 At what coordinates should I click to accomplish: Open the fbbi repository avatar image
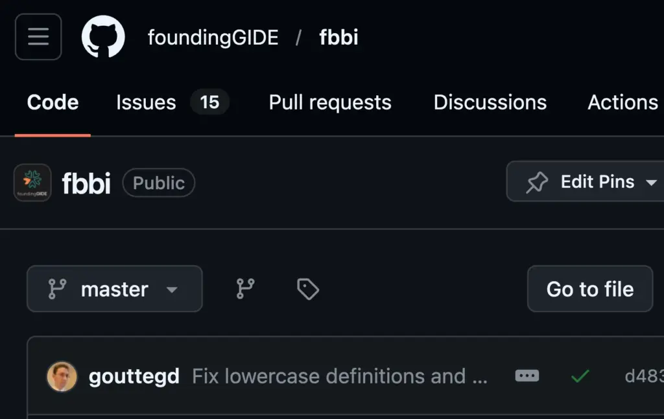(x=32, y=183)
